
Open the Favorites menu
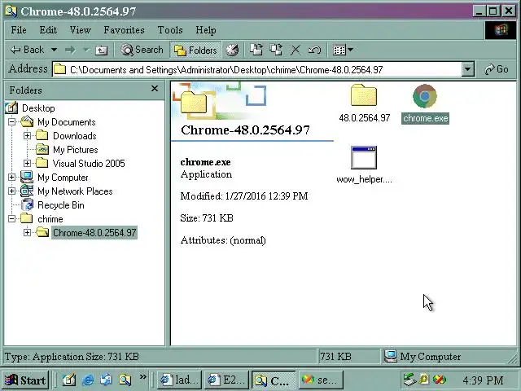124,30
